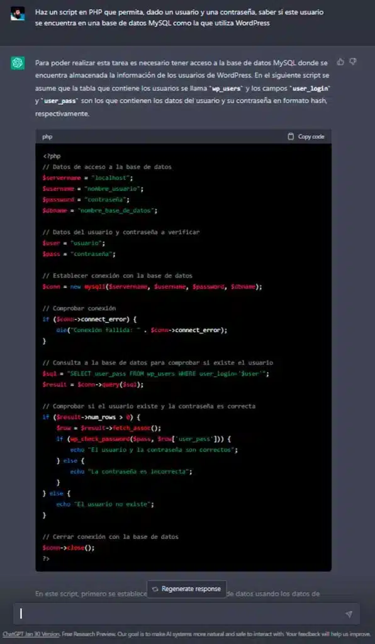Click the php language label
This screenshot has height=644, width=375.
[x=47, y=136]
